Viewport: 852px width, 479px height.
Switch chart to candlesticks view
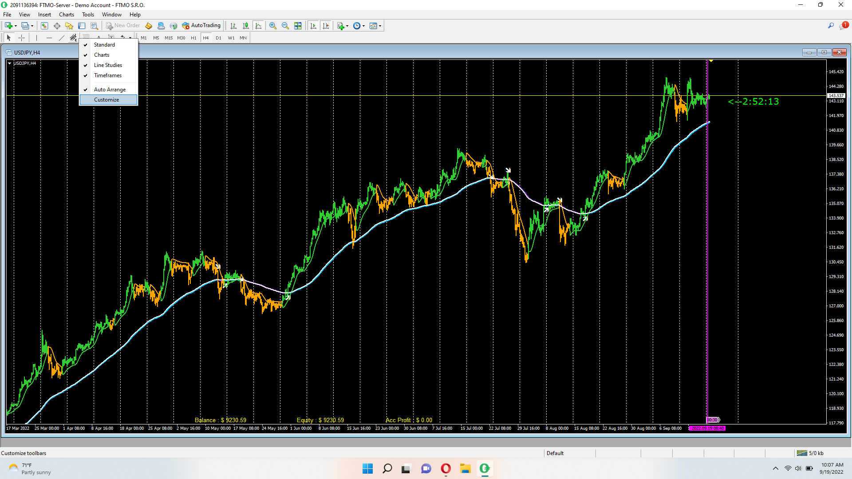(x=246, y=26)
